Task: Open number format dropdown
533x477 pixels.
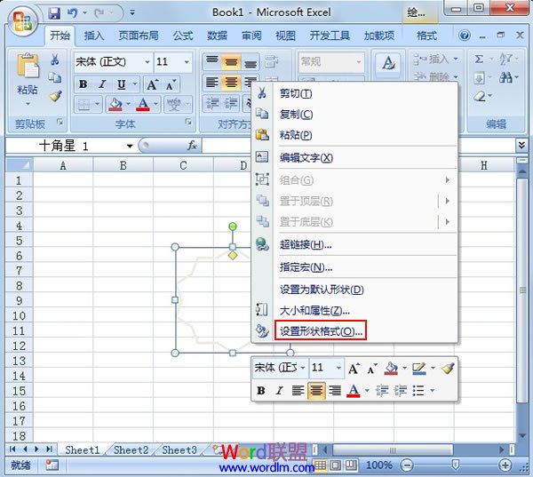Action: coord(359,62)
